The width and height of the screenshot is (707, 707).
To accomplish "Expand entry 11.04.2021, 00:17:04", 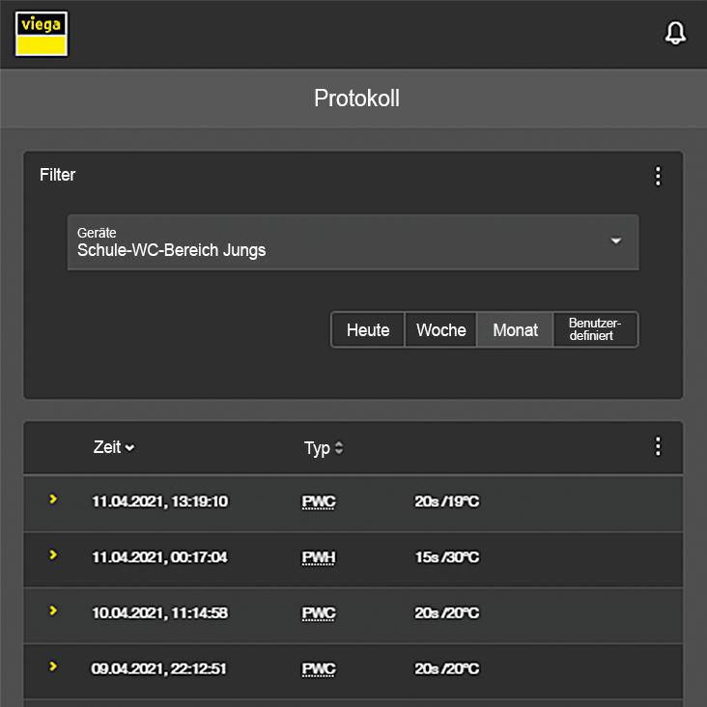I will point(53,554).
